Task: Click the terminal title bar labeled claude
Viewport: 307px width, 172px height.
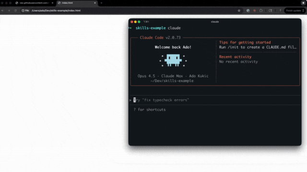Action: (x=215, y=21)
